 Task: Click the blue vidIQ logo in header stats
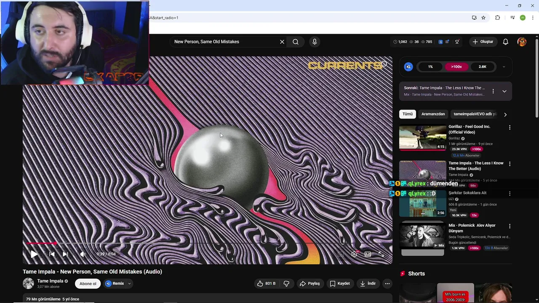pos(440,42)
